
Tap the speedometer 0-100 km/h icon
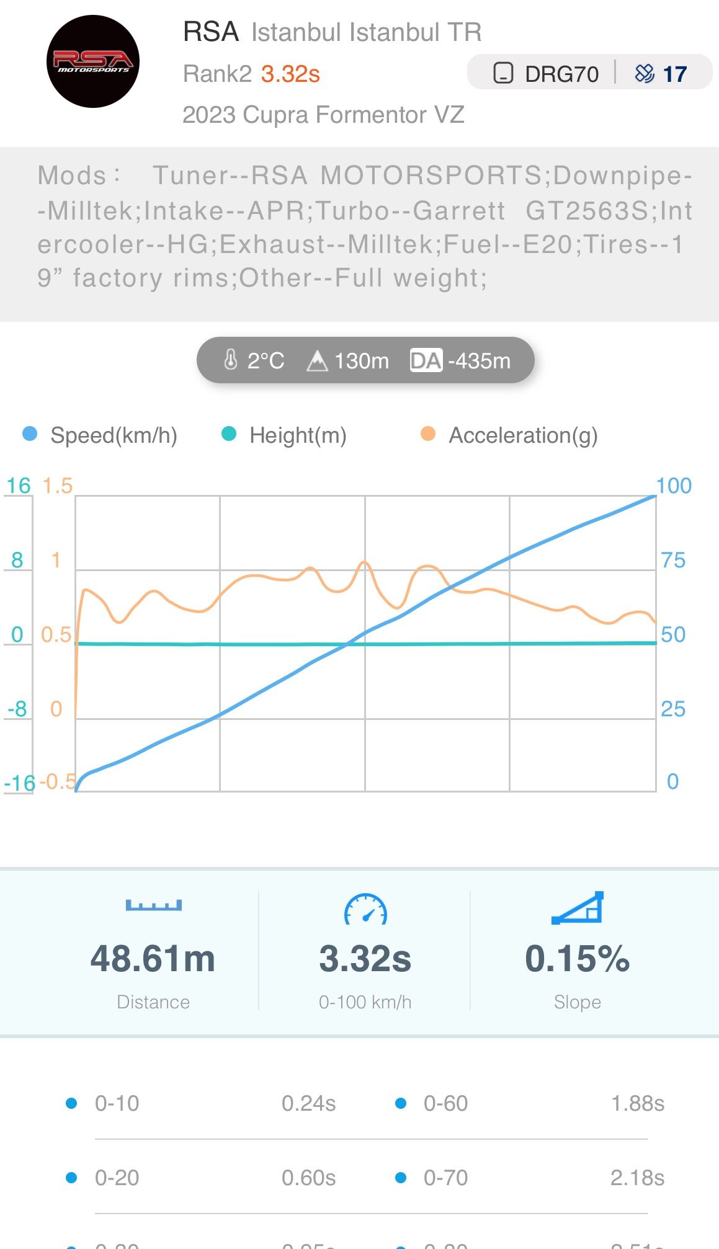[x=365, y=909]
